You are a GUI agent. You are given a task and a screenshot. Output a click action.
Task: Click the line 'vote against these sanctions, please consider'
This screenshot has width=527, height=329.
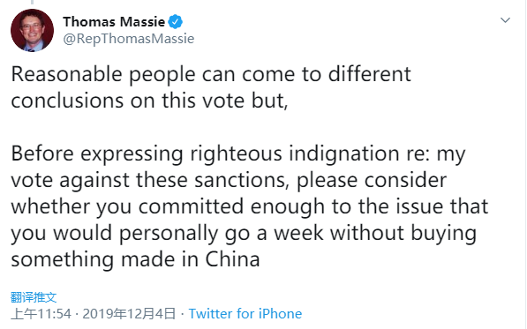[x=229, y=181]
